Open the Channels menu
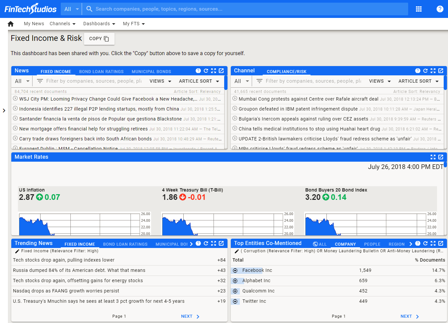This screenshot has height=323, width=448. tap(62, 24)
